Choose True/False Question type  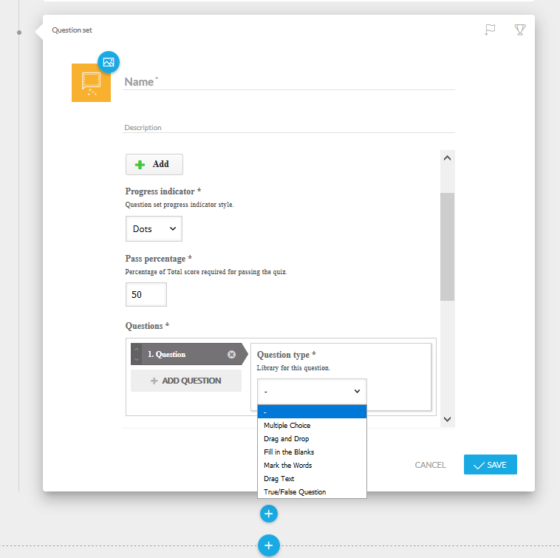pos(312,491)
